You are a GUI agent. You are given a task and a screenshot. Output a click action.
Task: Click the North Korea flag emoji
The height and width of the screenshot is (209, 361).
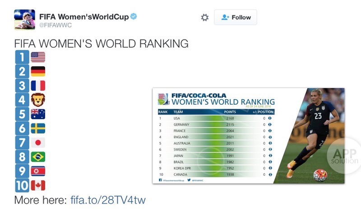pos(38,171)
